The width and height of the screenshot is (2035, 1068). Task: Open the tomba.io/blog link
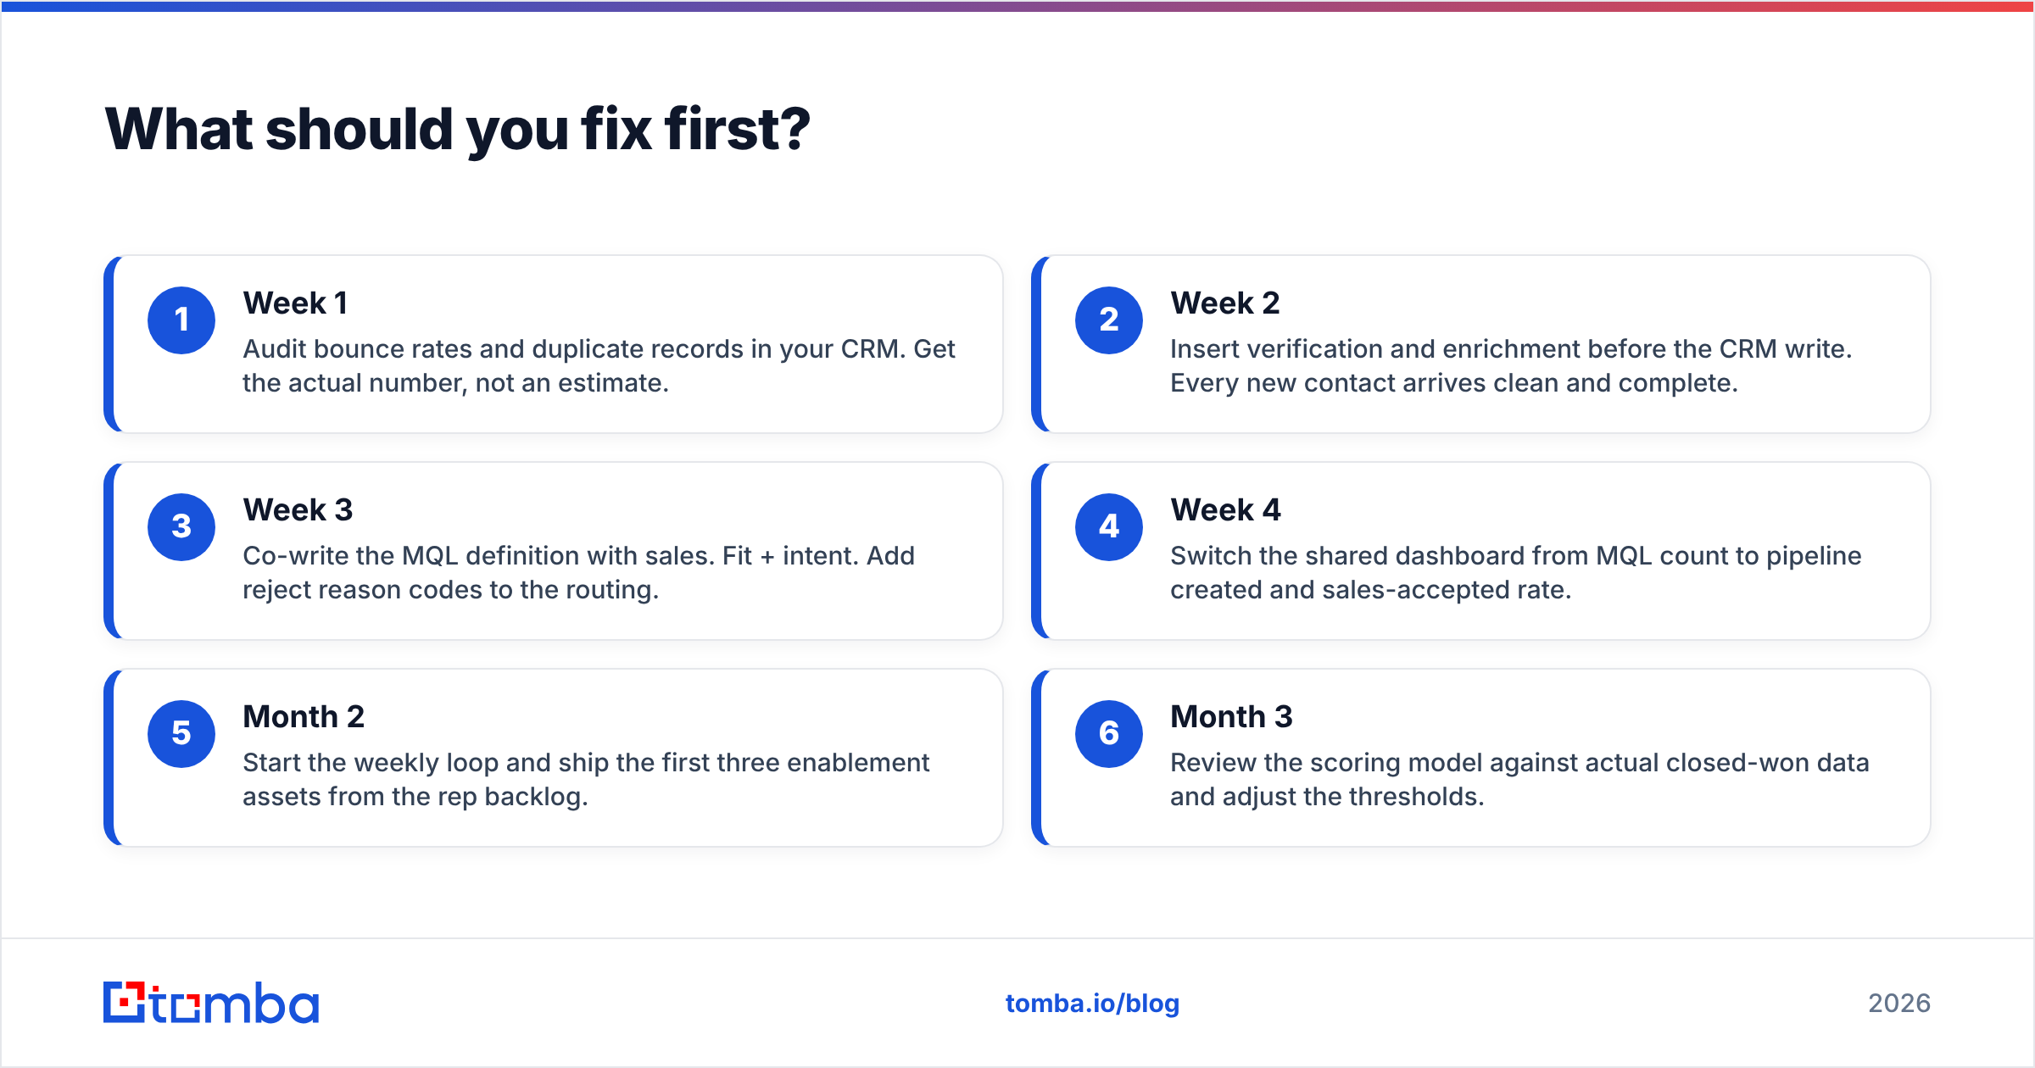1092,1004
